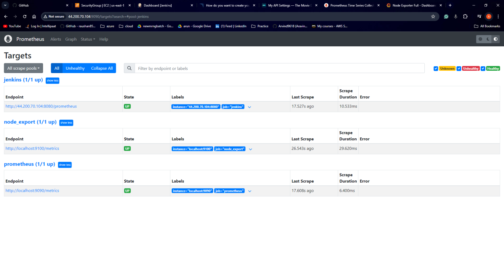Click the Prometheus flame logo icon
The height and width of the screenshot is (275, 504).
tap(8, 39)
